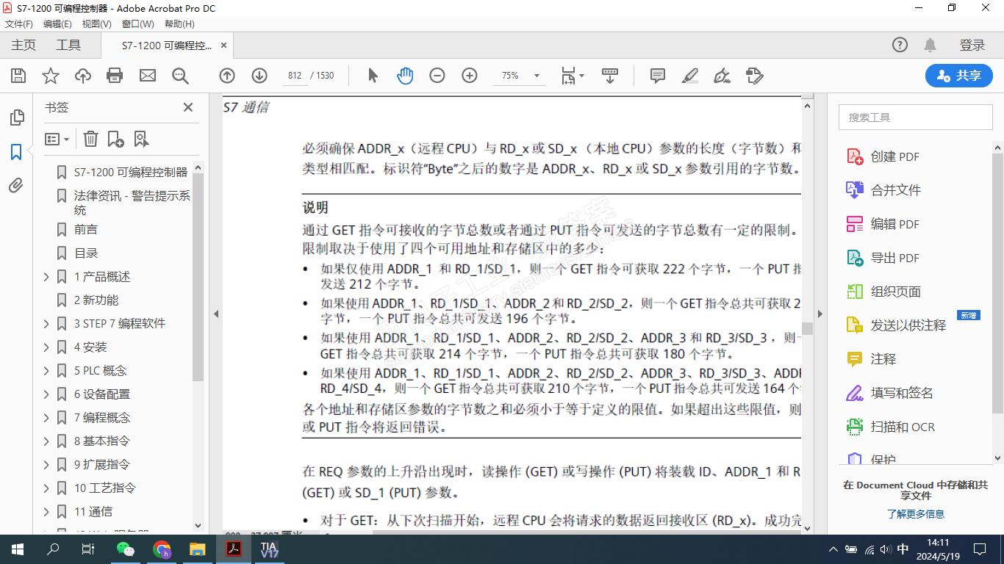This screenshot has height=564, width=1004.
Task: Expand the '1 产品概述' bookmark
Action: coord(46,277)
